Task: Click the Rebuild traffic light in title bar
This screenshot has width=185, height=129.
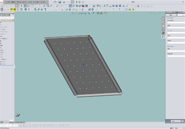Action: point(77,2)
